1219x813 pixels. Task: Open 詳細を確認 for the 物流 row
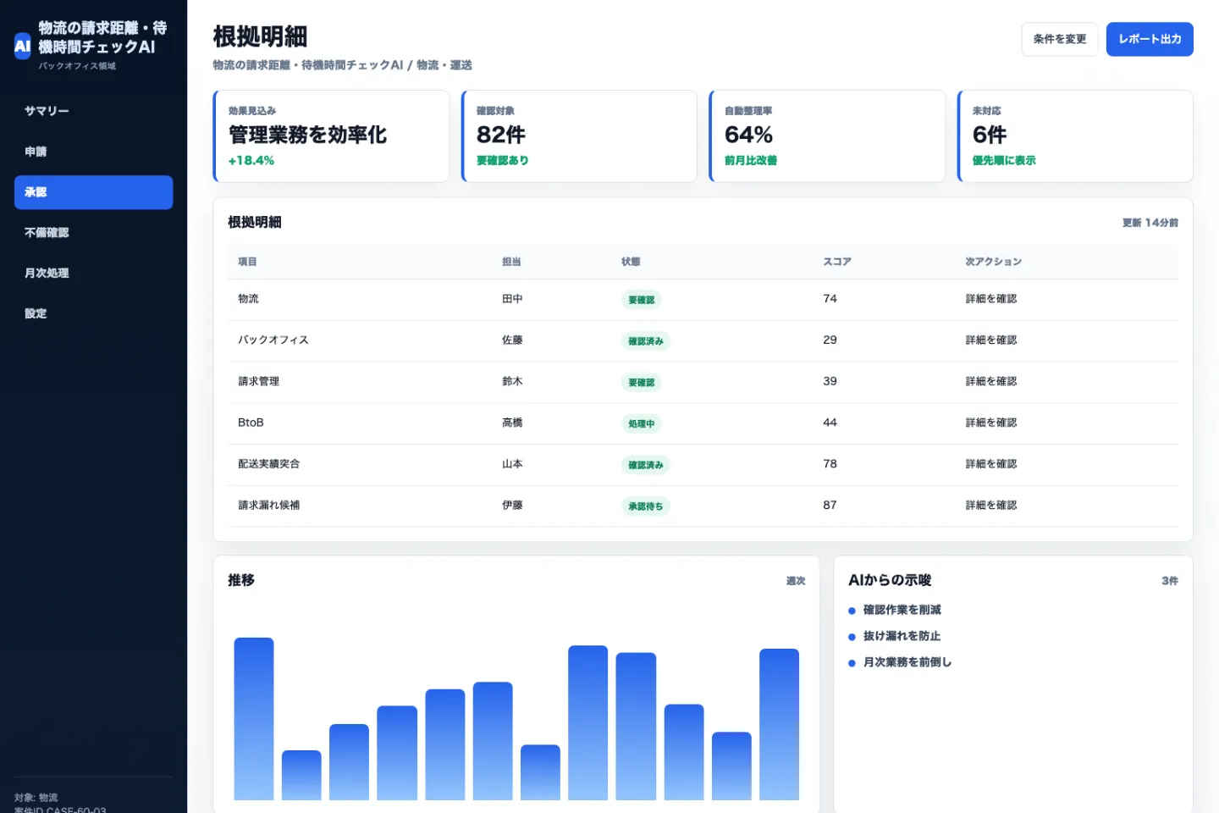[991, 299]
